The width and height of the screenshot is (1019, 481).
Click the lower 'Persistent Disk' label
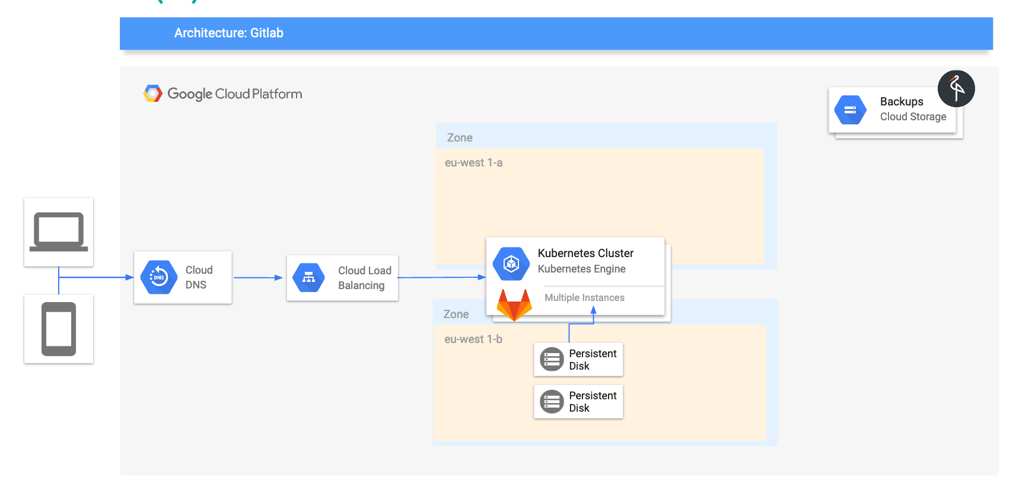click(593, 402)
